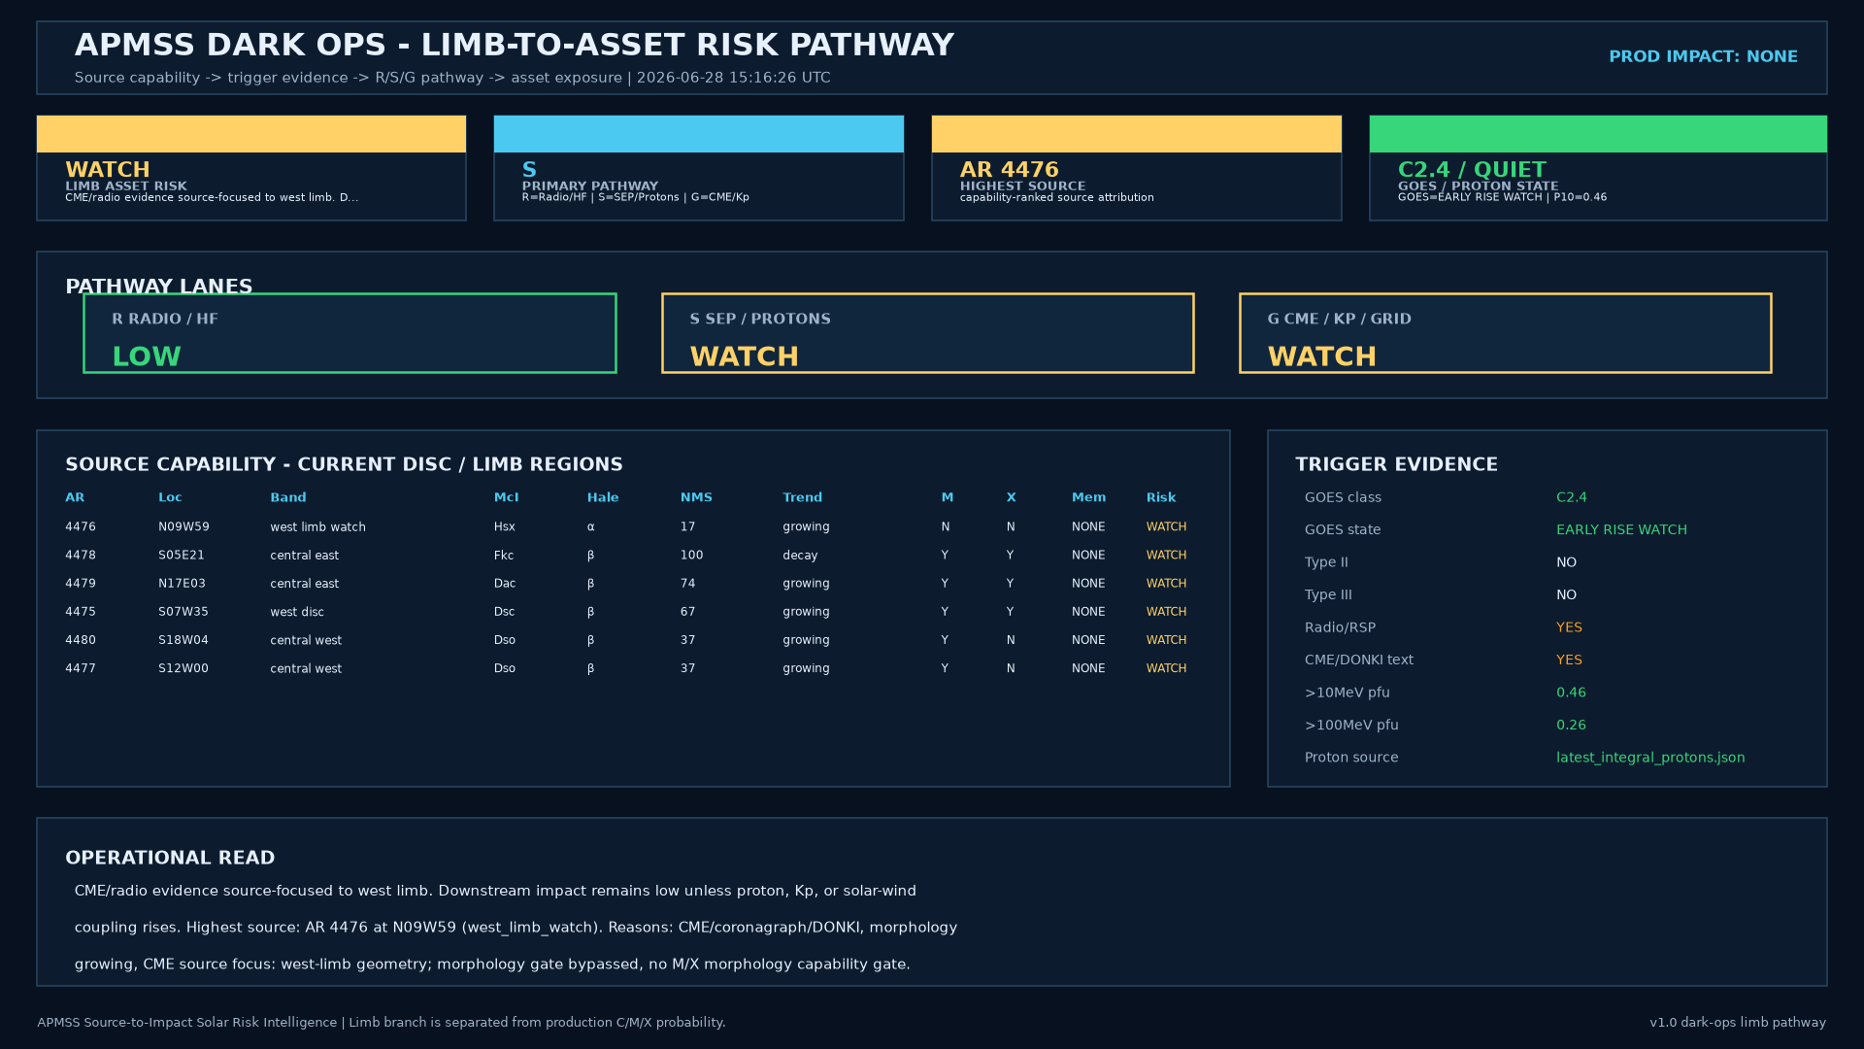Image resolution: width=1864 pixels, height=1049 pixels.
Task: Click McIntosh class Dsc cell
Action: tap(505, 611)
